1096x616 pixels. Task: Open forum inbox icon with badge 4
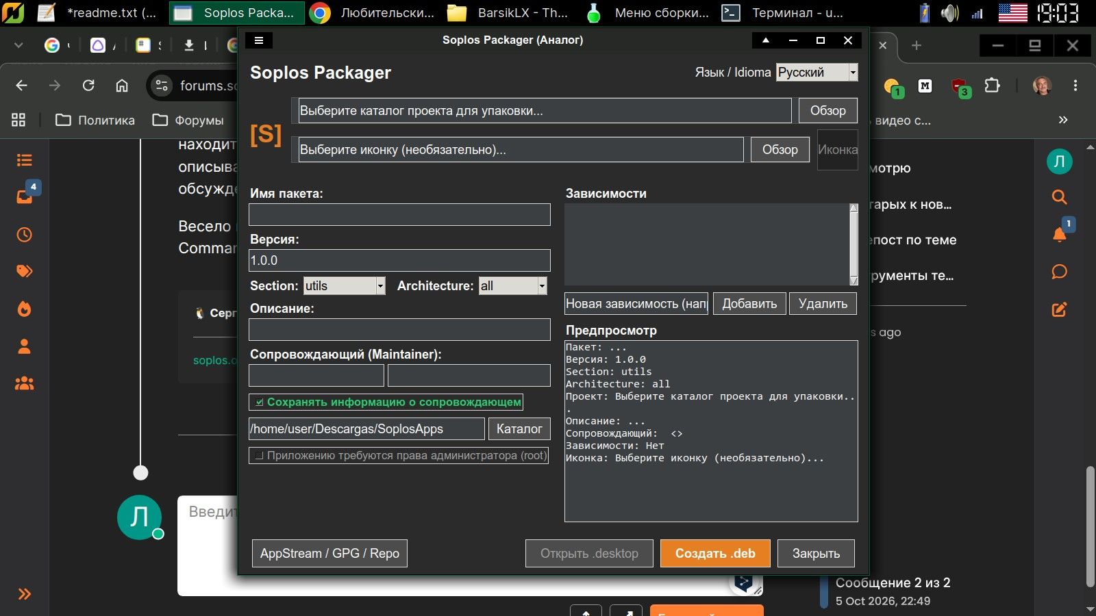pyautogui.click(x=25, y=196)
